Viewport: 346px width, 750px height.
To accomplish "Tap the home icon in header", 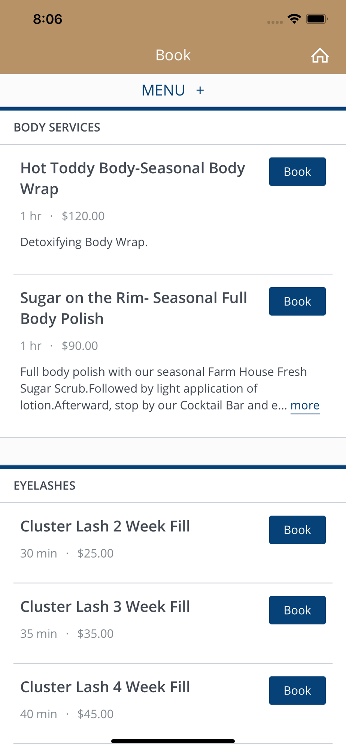I will coord(320,55).
